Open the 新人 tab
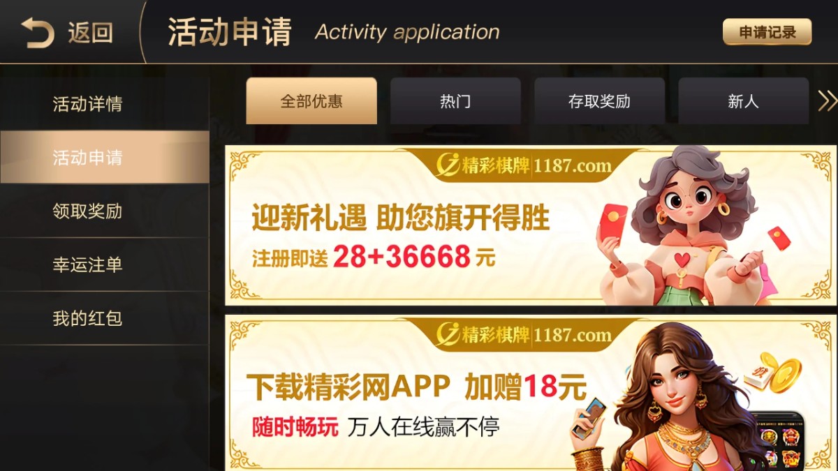 743,101
